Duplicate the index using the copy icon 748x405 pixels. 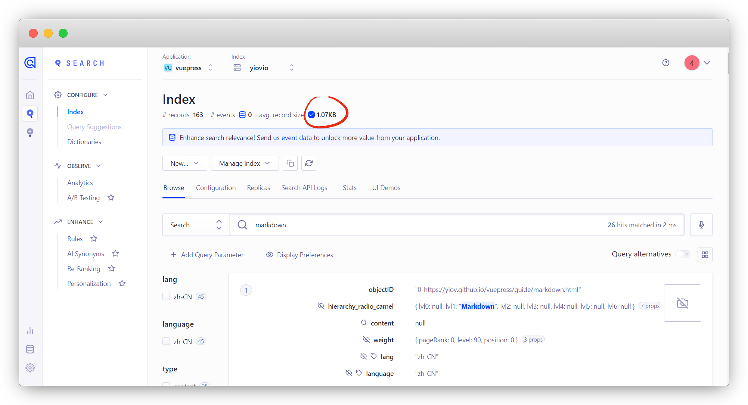(x=290, y=163)
